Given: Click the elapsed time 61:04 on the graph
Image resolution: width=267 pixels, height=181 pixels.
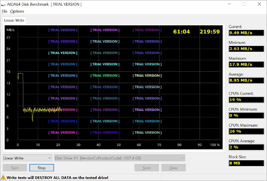Looking at the screenshot, I should point(181,32).
